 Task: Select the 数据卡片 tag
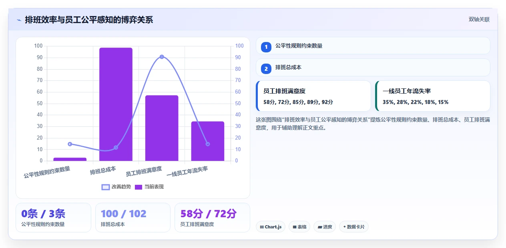(354, 227)
